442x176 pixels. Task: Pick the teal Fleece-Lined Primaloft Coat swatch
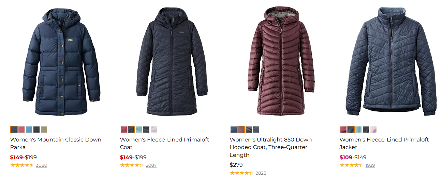pyautogui.click(x=139, y=130)
